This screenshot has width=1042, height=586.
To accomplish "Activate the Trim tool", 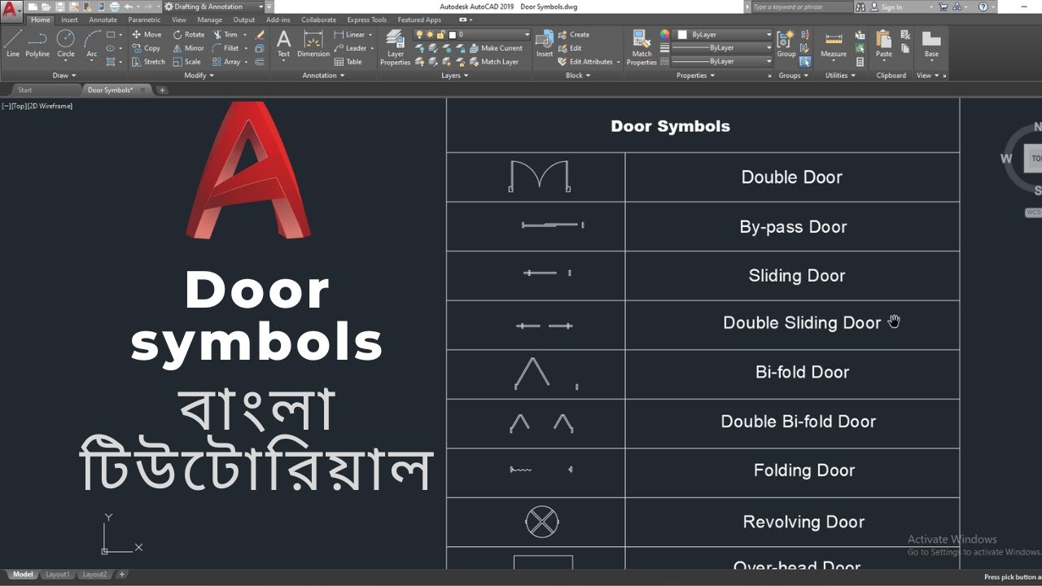I will click(225, 35).
